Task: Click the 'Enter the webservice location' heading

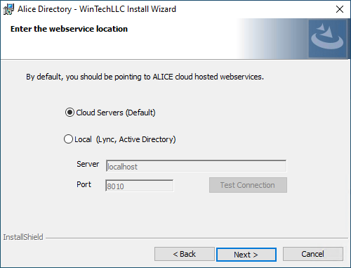Action: (x=69, y=29)
